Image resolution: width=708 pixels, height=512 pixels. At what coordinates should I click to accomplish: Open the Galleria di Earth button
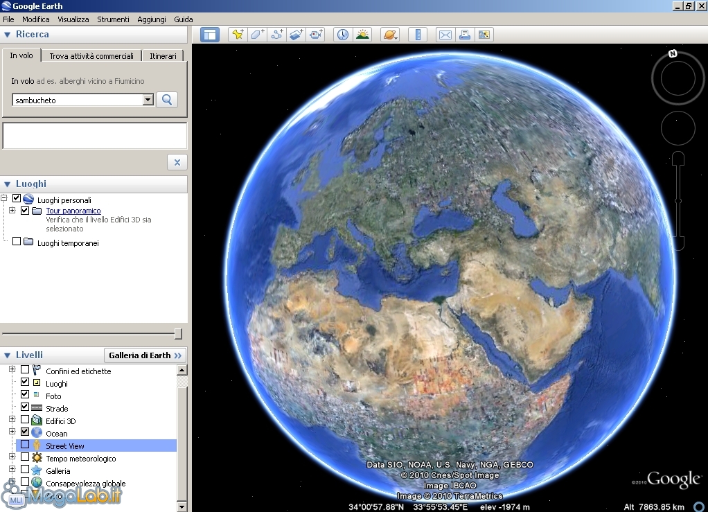(145, 355)
